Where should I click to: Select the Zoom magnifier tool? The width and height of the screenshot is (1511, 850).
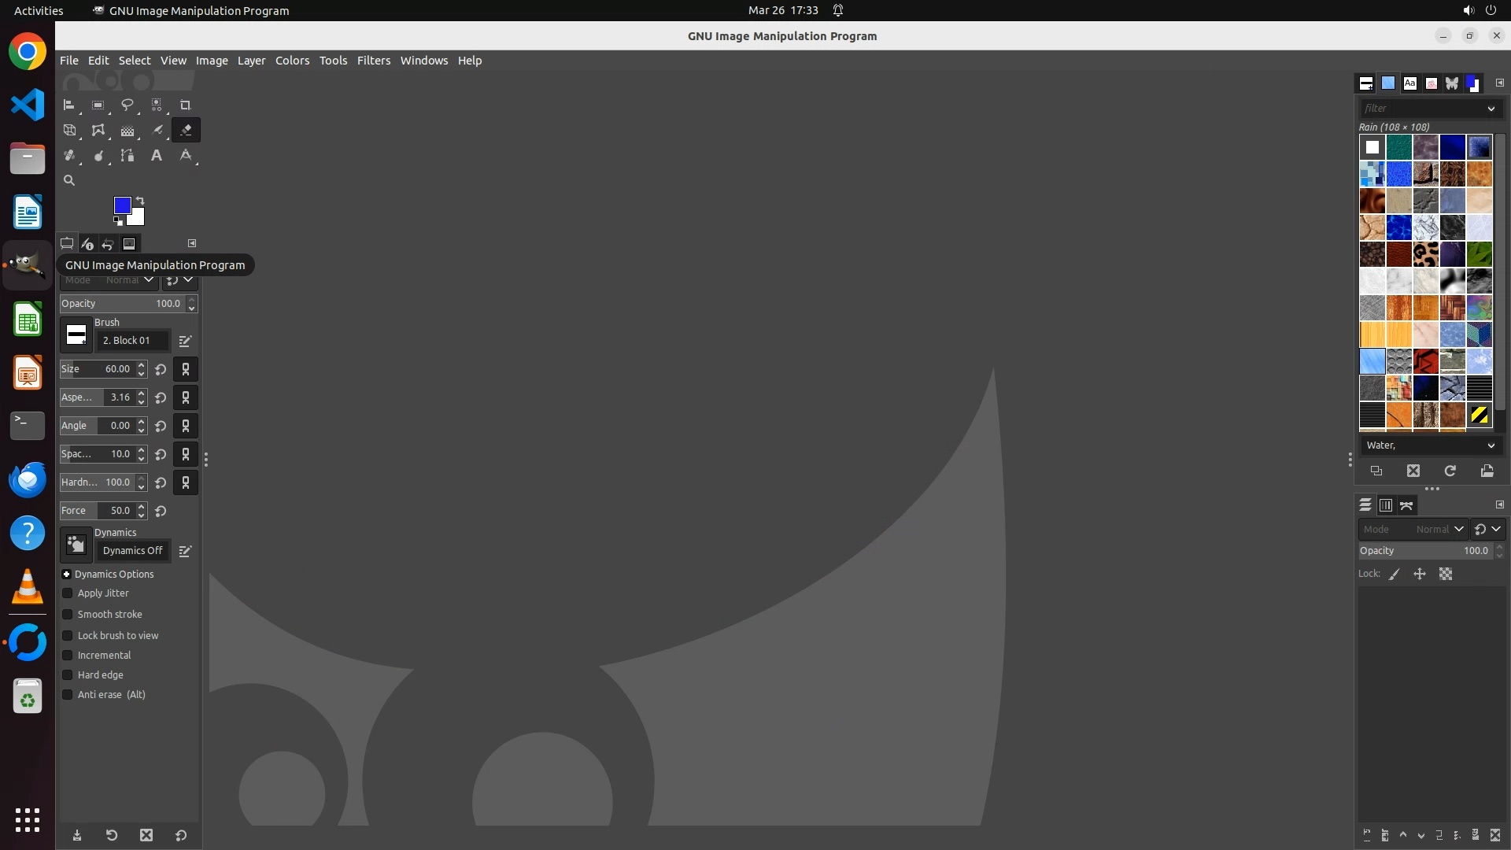pos(69,180)
